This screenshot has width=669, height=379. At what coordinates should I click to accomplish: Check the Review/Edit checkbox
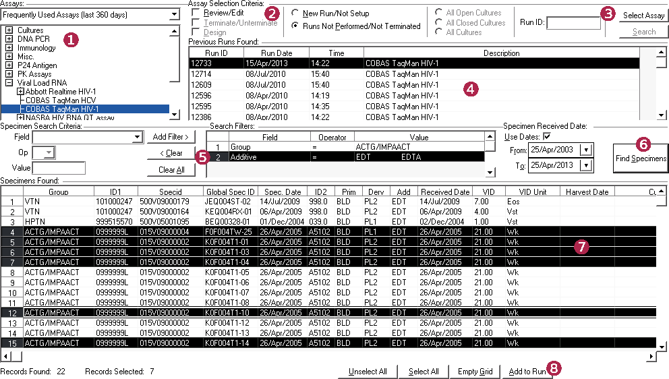point(196,13)
